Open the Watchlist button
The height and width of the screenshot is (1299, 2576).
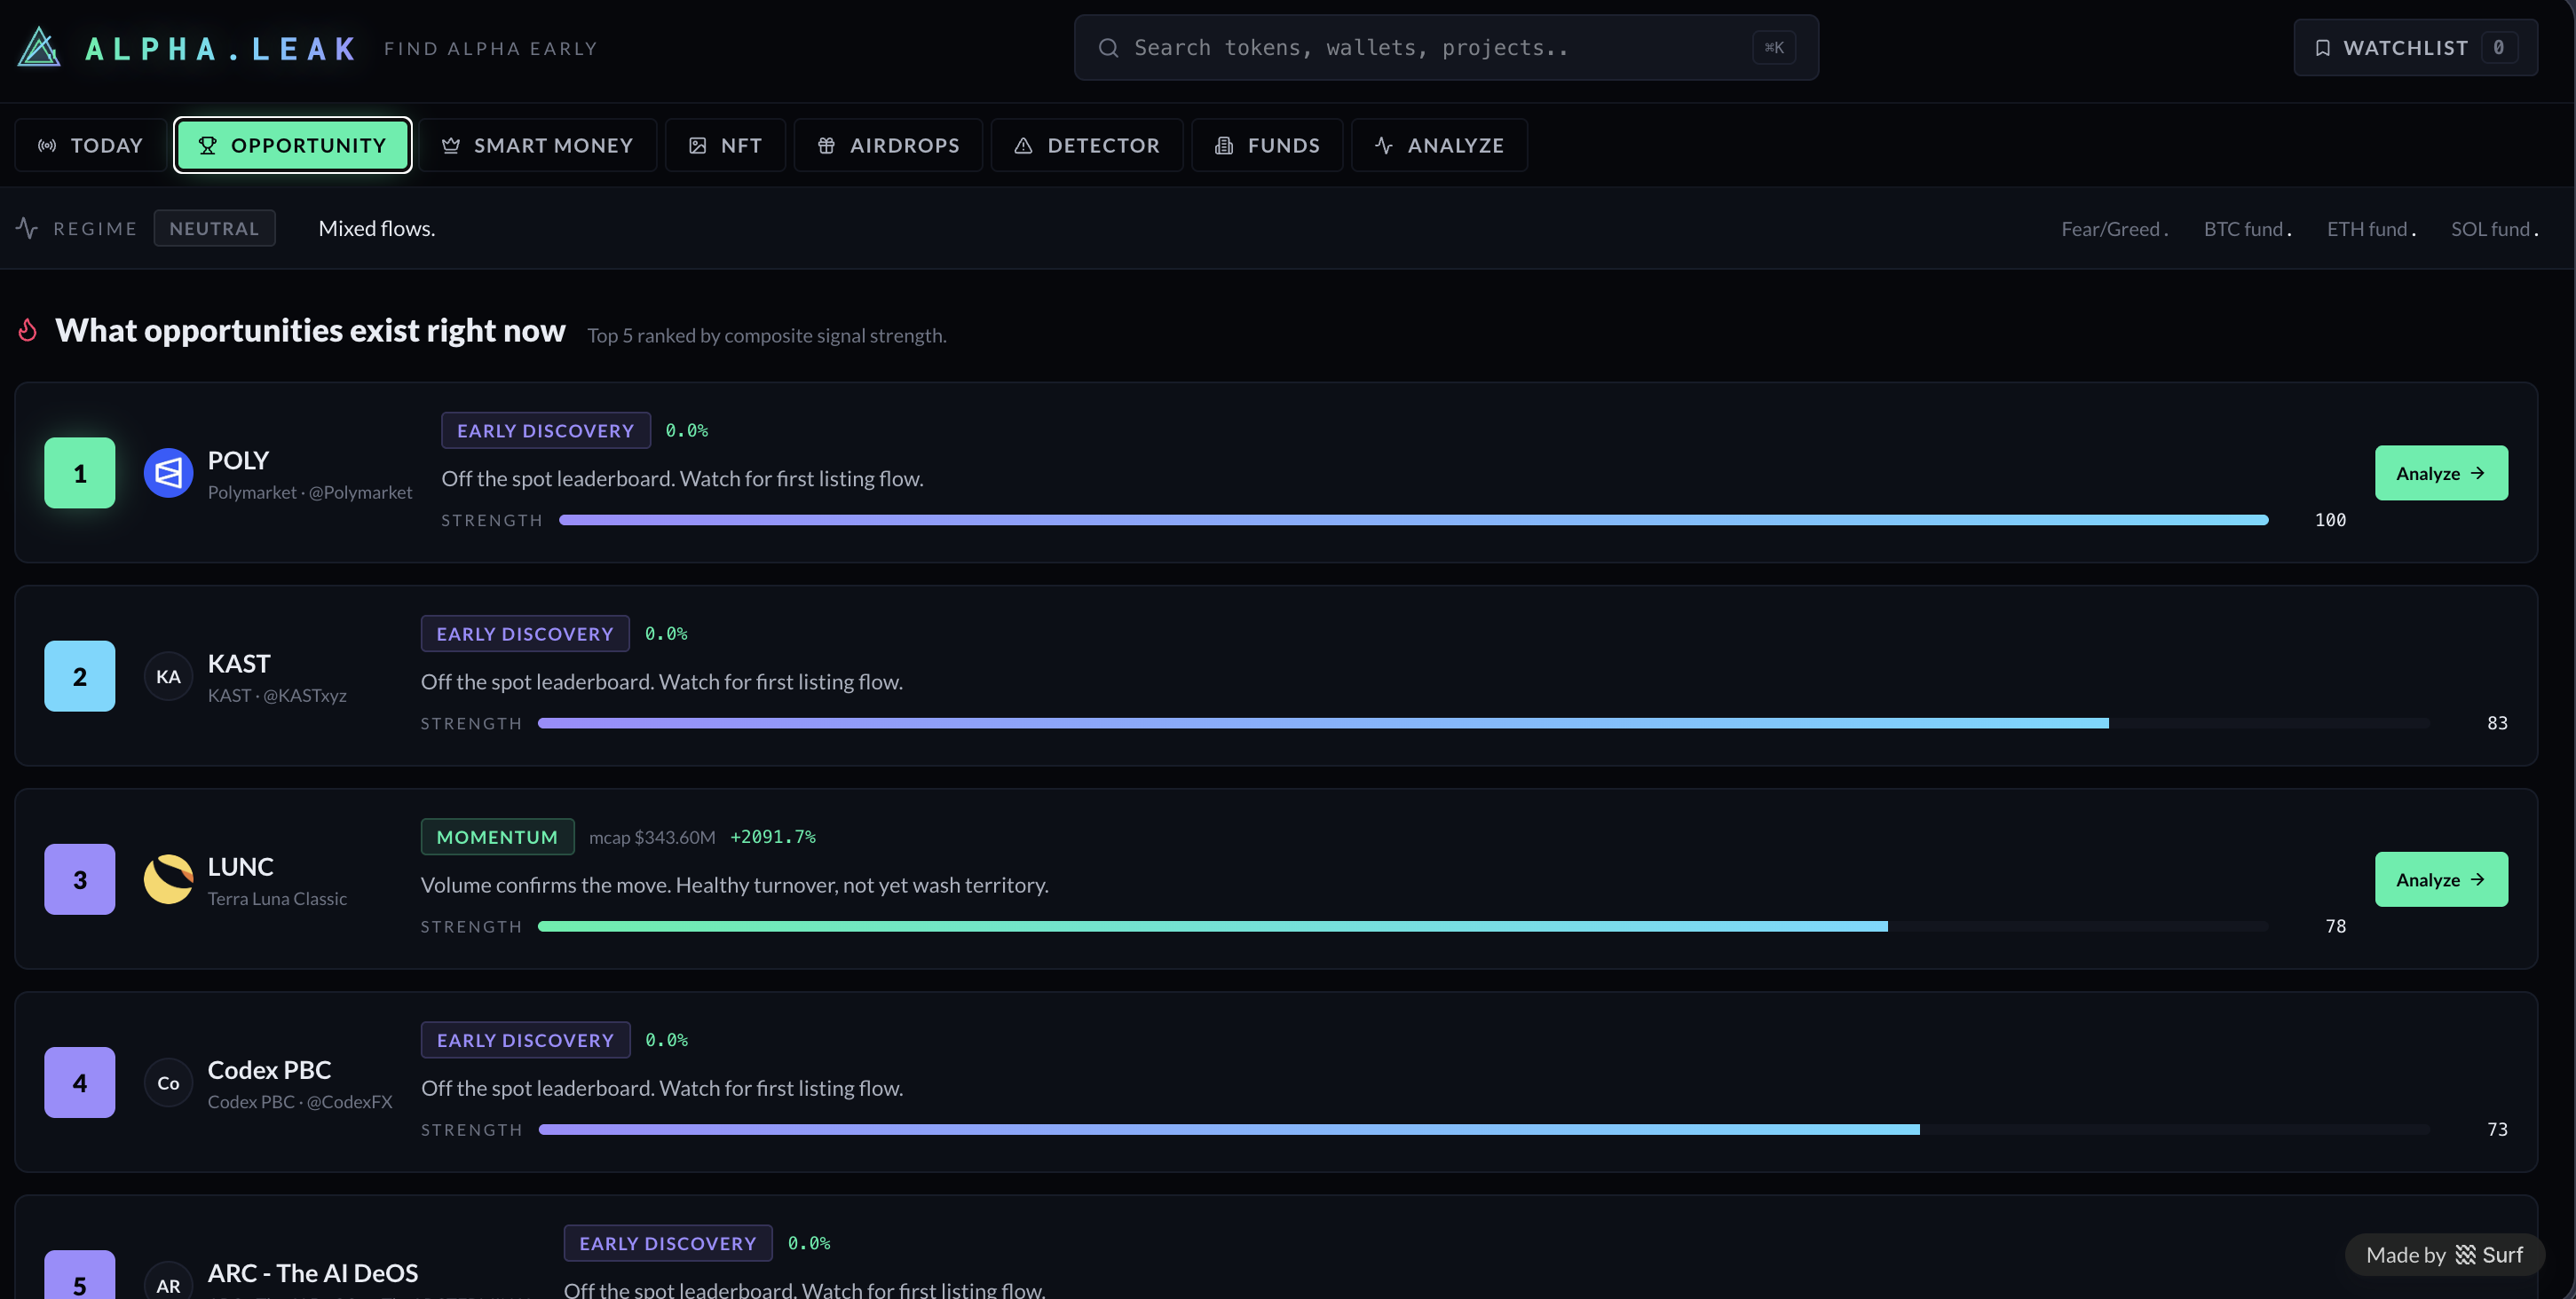click(2415, 48)
